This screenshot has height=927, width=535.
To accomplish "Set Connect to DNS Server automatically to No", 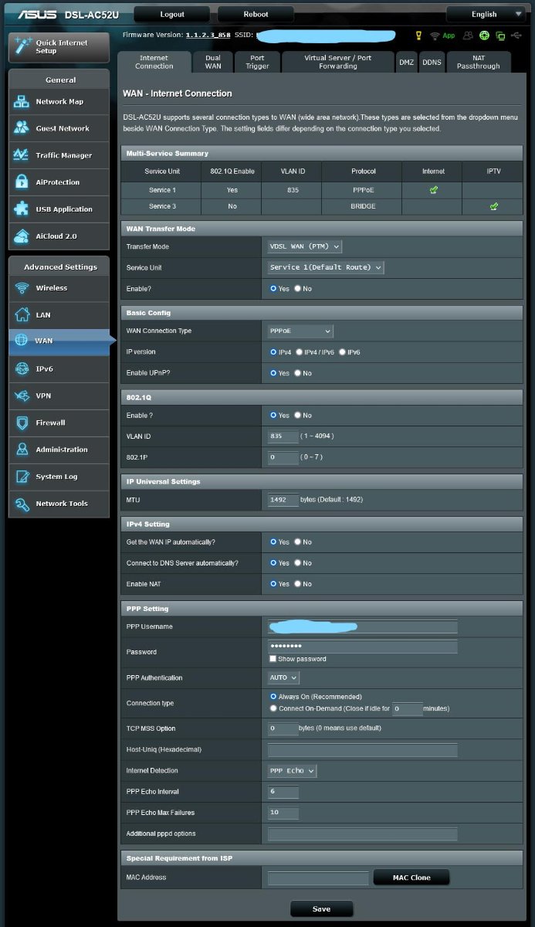I will click(298, 563).
